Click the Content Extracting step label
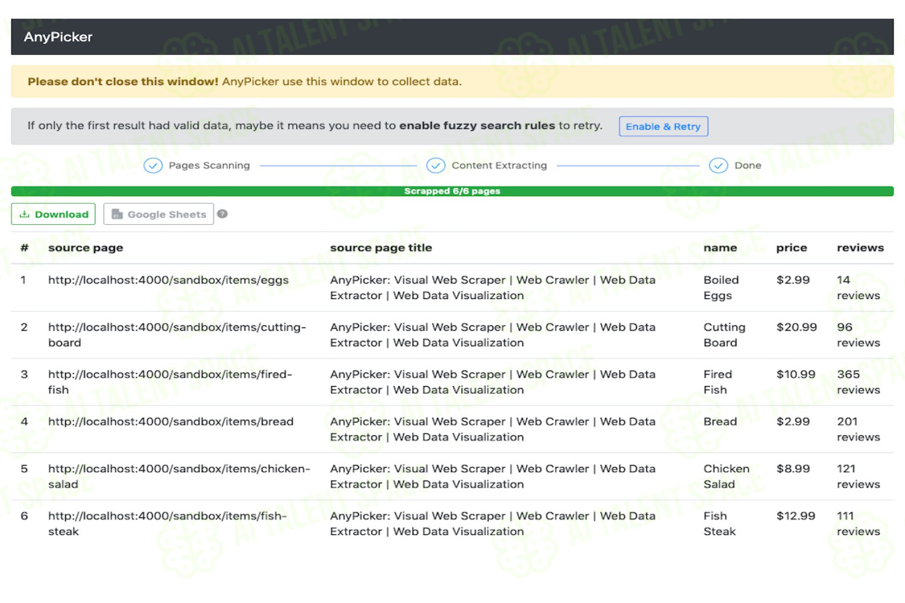 tap(500, 165)
